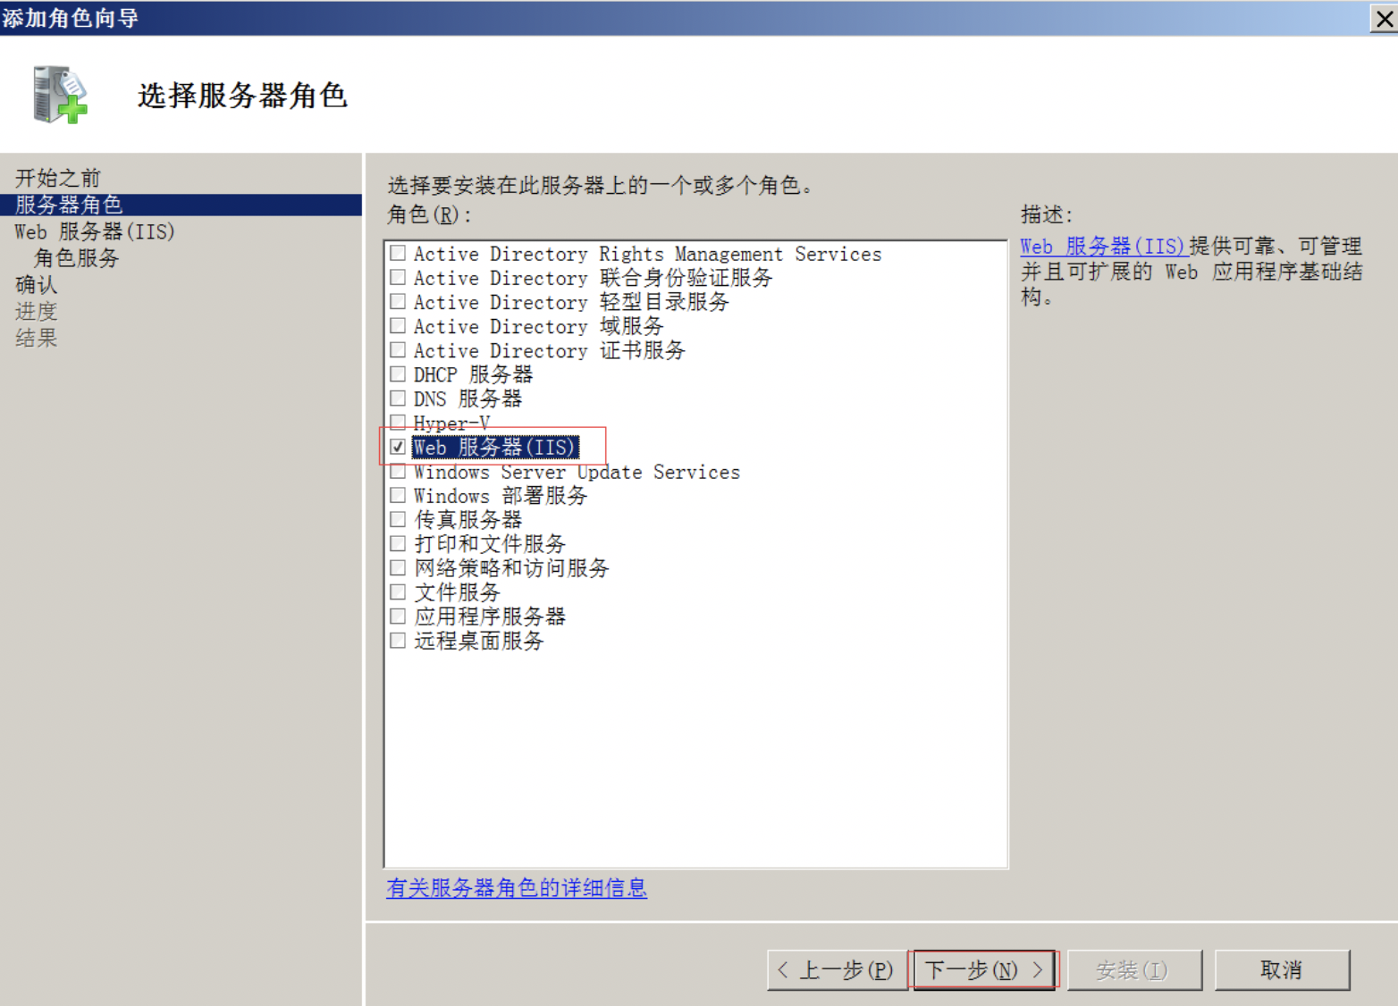Viewport: 1398px width, 1006px height.
Task: Select 'Hyper-V' role label
Action: pos(451,423)
